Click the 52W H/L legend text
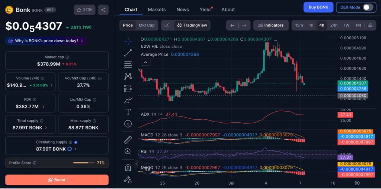The width and height of the screenshot is (381, 189). point(150,46)
